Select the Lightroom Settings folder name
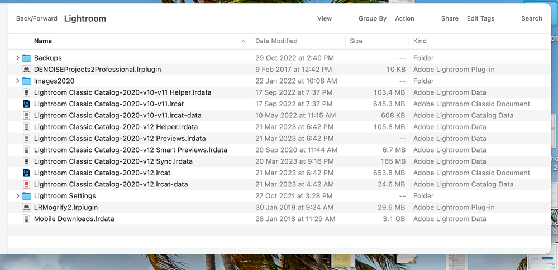The width and height of the screenshot is (558, 270). pyautogui.click(x=65, y=196)
